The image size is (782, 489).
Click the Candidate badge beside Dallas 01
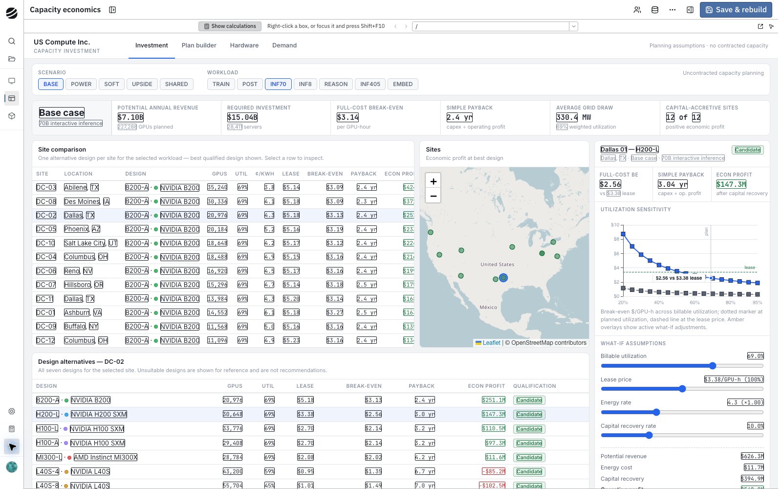[x=748, y=150]
